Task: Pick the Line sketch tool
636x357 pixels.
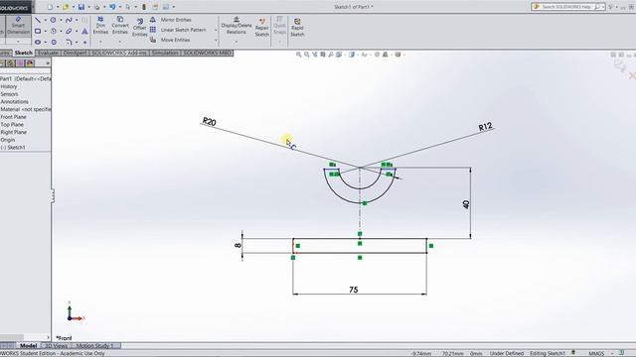Action: pyautogui.click(x=38, y=20)
